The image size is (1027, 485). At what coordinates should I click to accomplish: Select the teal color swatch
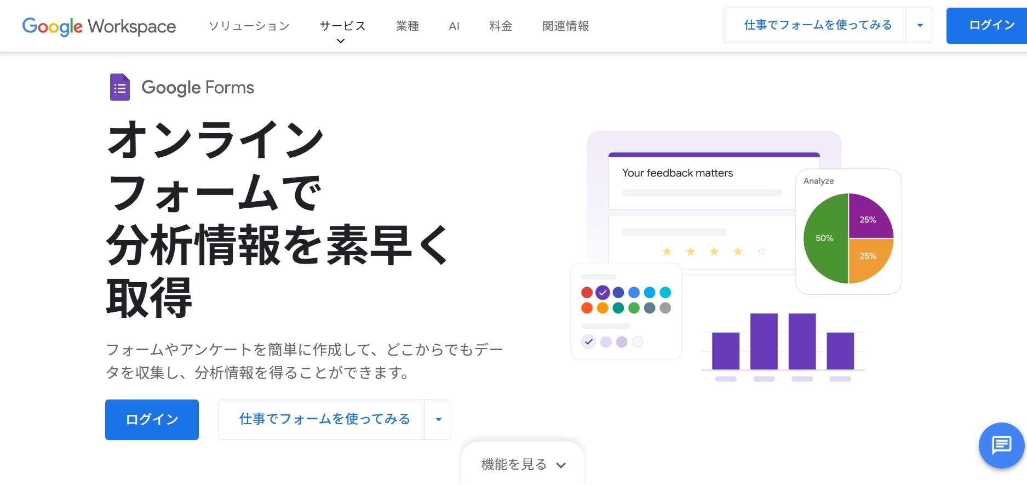(618, 308)
